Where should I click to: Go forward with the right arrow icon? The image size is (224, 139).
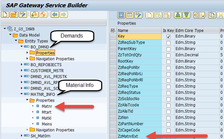(64, 14)
